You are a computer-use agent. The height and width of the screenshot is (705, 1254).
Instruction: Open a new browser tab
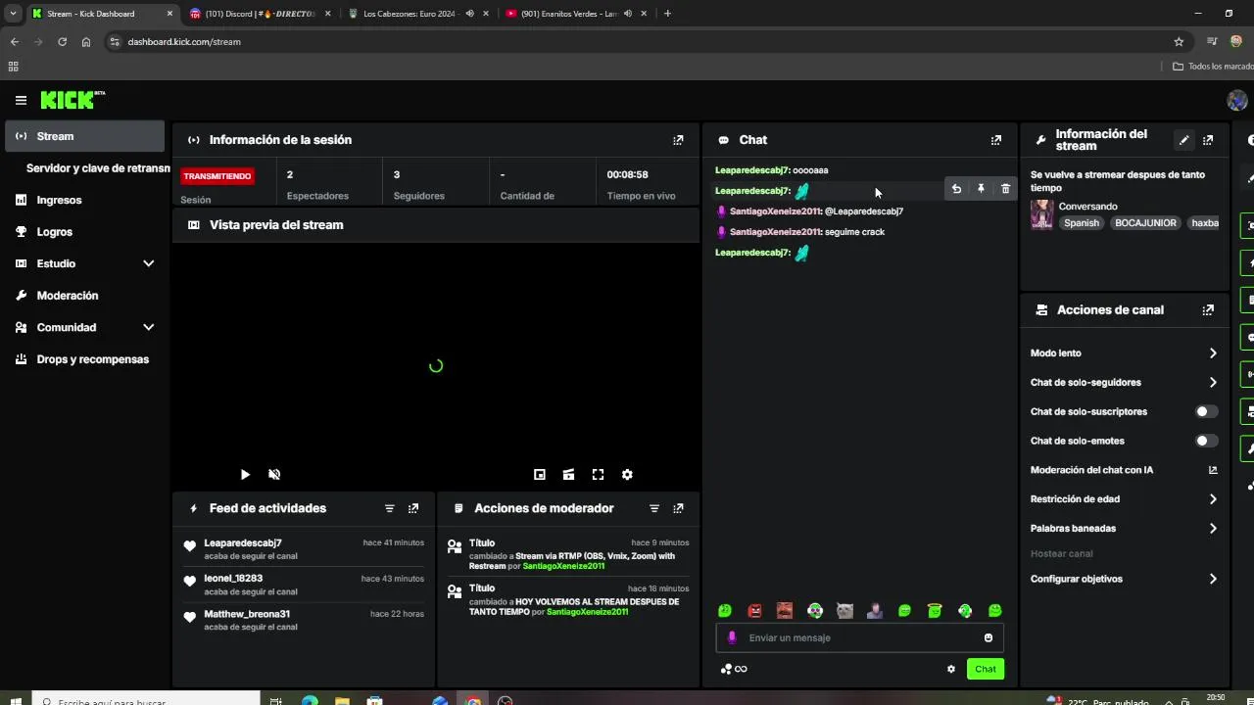pyautogui.click(x=667, y=14)
